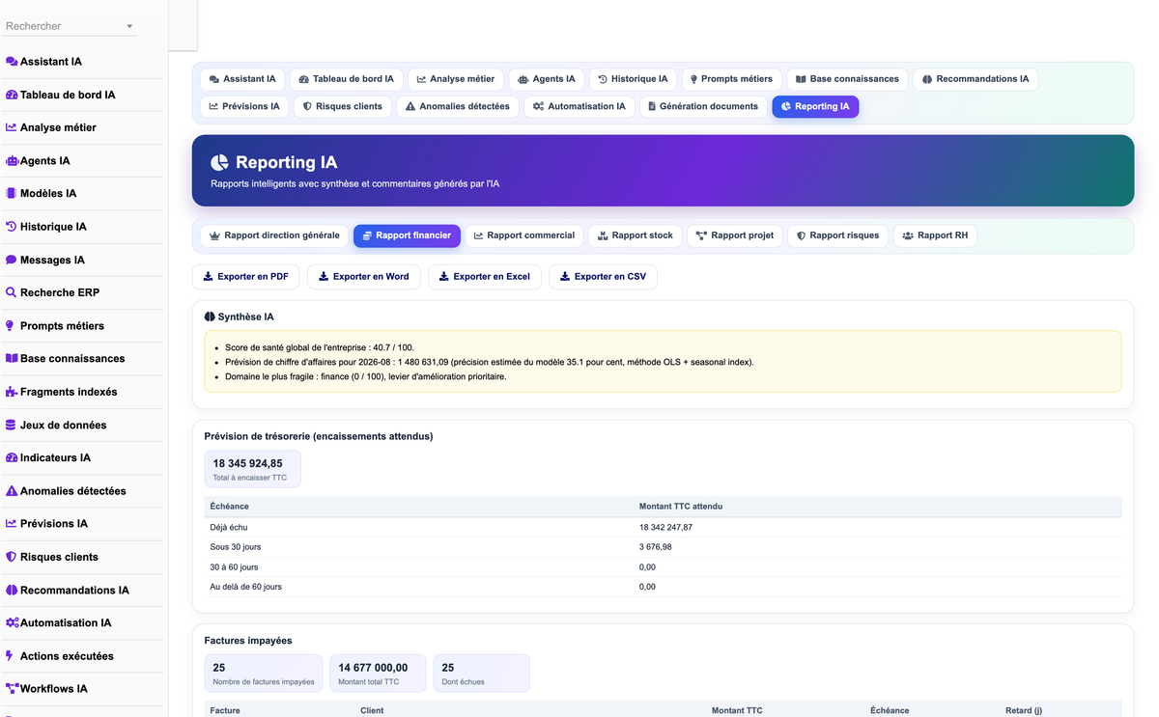The width and height of the screenshot is (1159, 717).
Task: Click the Risques clients sidebar shield icon
Action: [12, 557]
